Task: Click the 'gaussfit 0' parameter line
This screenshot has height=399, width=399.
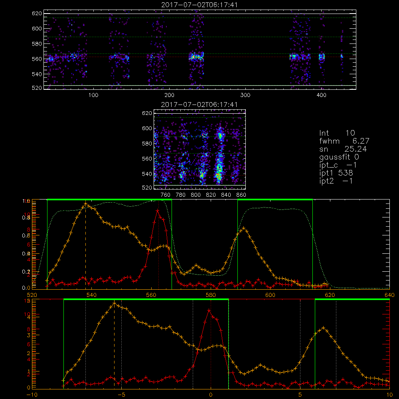Action: pyautogui.click(x=339, y=157)
